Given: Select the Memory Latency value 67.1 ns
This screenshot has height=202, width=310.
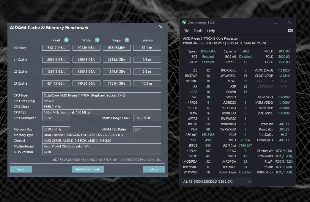Looking at the screenshot, I should (147, 48).
